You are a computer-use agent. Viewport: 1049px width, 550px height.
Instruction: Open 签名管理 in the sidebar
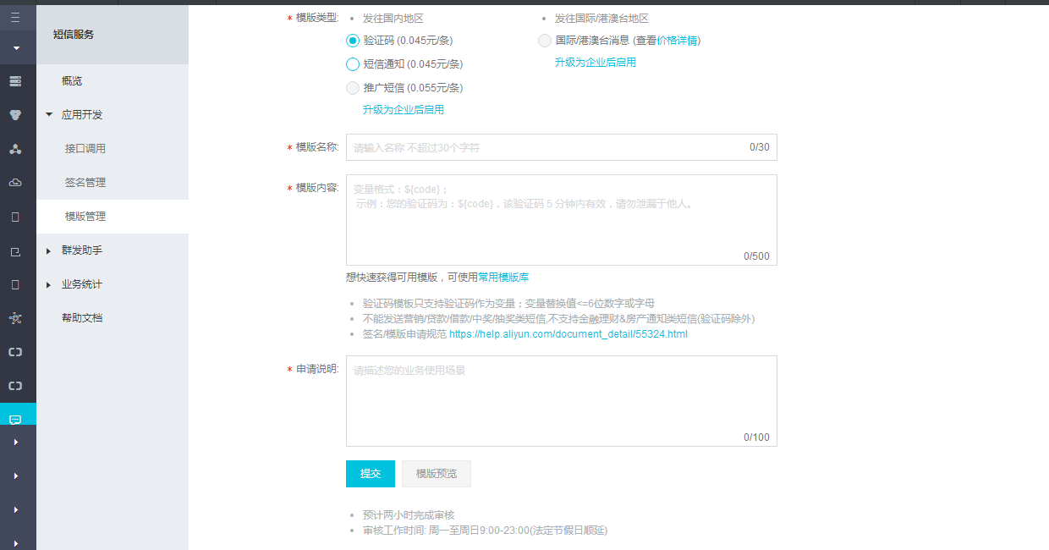coord(85,183)
